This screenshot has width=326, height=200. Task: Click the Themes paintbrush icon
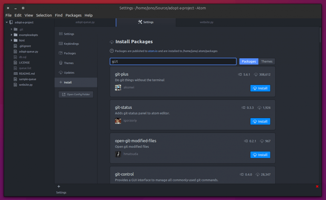pyautogui.click(x=60, y=63)
